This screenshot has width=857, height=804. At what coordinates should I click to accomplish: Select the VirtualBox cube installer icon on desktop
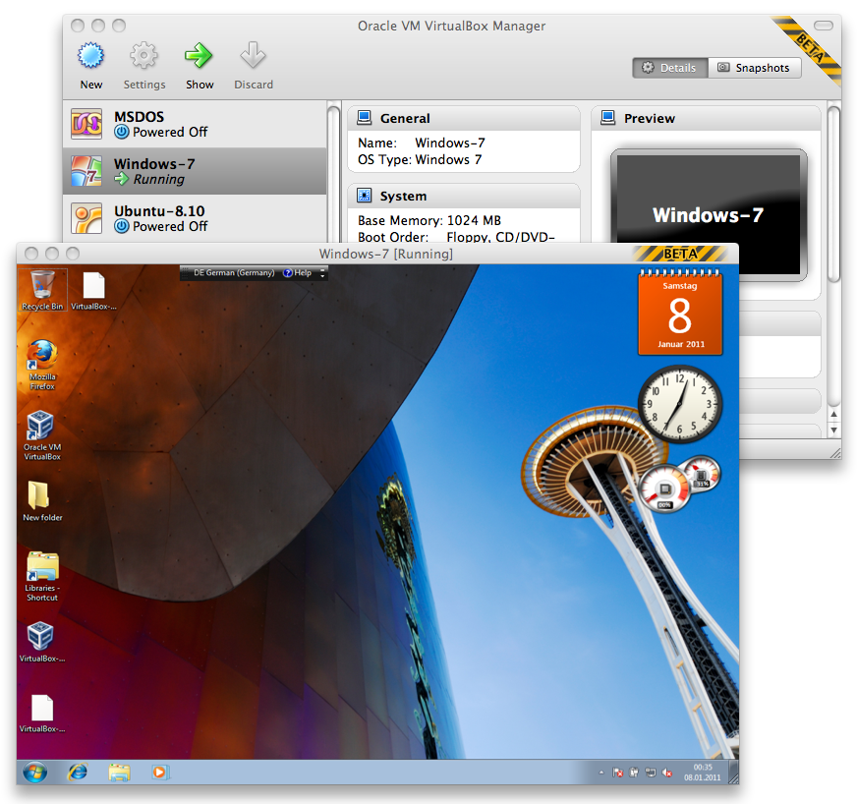coord(41,642)
